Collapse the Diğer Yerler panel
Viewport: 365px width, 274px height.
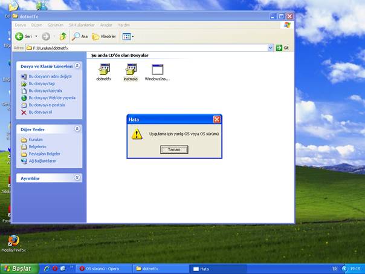[x=77, y=129]
